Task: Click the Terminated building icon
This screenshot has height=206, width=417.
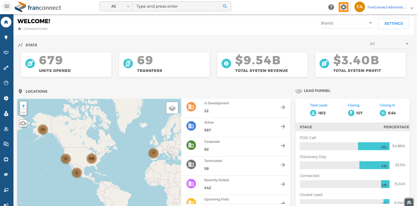Action: coord(191,164)
